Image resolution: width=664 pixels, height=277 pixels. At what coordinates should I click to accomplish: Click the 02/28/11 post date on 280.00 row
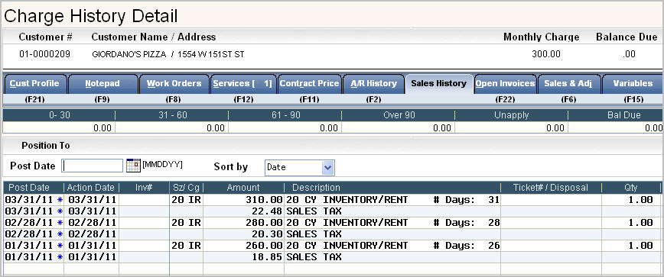tap(29, 223)
